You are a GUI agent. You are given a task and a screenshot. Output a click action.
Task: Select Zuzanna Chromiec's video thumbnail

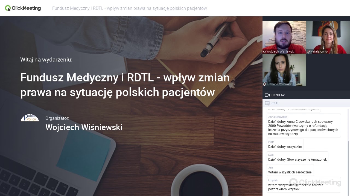(284, 70)
